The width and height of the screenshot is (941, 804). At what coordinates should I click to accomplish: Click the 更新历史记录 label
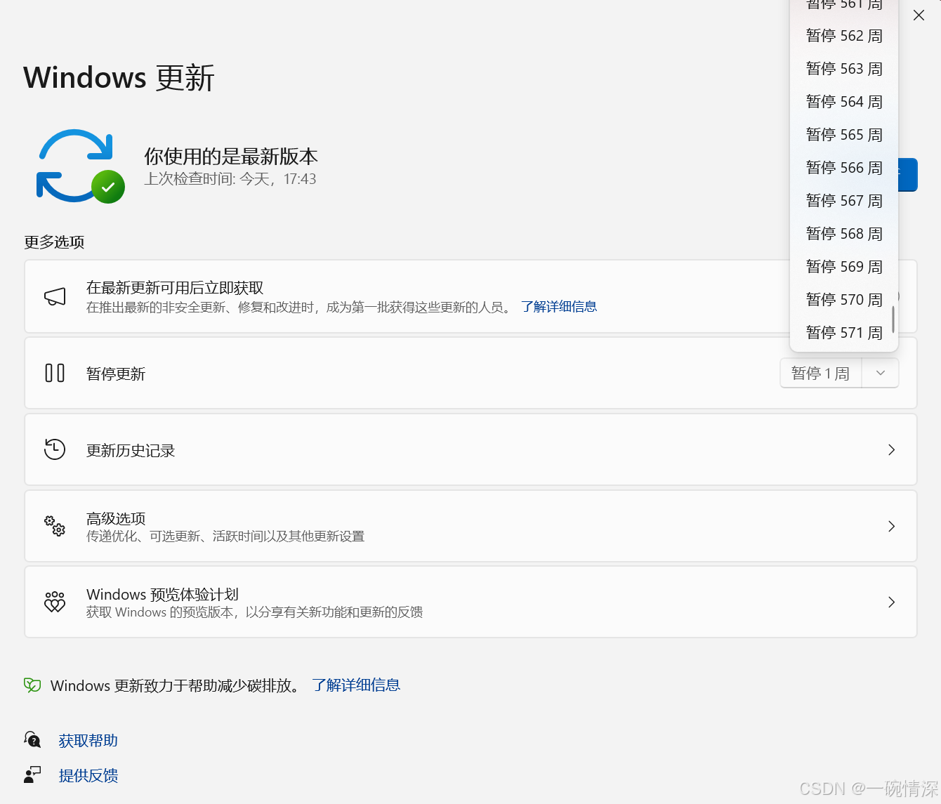[x=131, y=451]
